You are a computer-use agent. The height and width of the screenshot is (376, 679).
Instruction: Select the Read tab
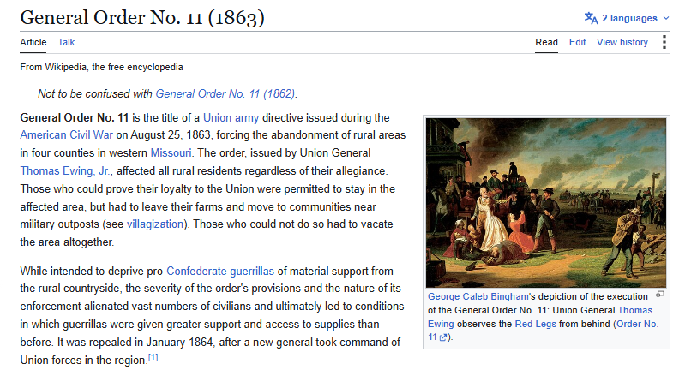[x=546, y=42]
